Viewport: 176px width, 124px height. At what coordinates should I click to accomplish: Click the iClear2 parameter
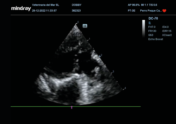click(x=167, y=35)
